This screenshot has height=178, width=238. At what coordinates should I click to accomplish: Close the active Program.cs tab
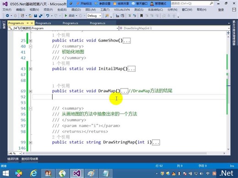point(32,23)
